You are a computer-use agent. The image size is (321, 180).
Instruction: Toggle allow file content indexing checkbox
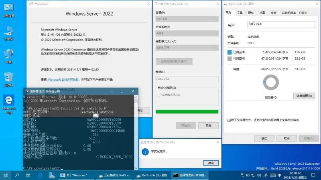coord(229,120)
